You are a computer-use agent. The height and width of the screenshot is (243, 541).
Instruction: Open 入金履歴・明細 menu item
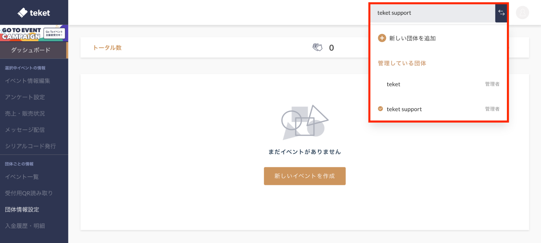pos(25,226)
